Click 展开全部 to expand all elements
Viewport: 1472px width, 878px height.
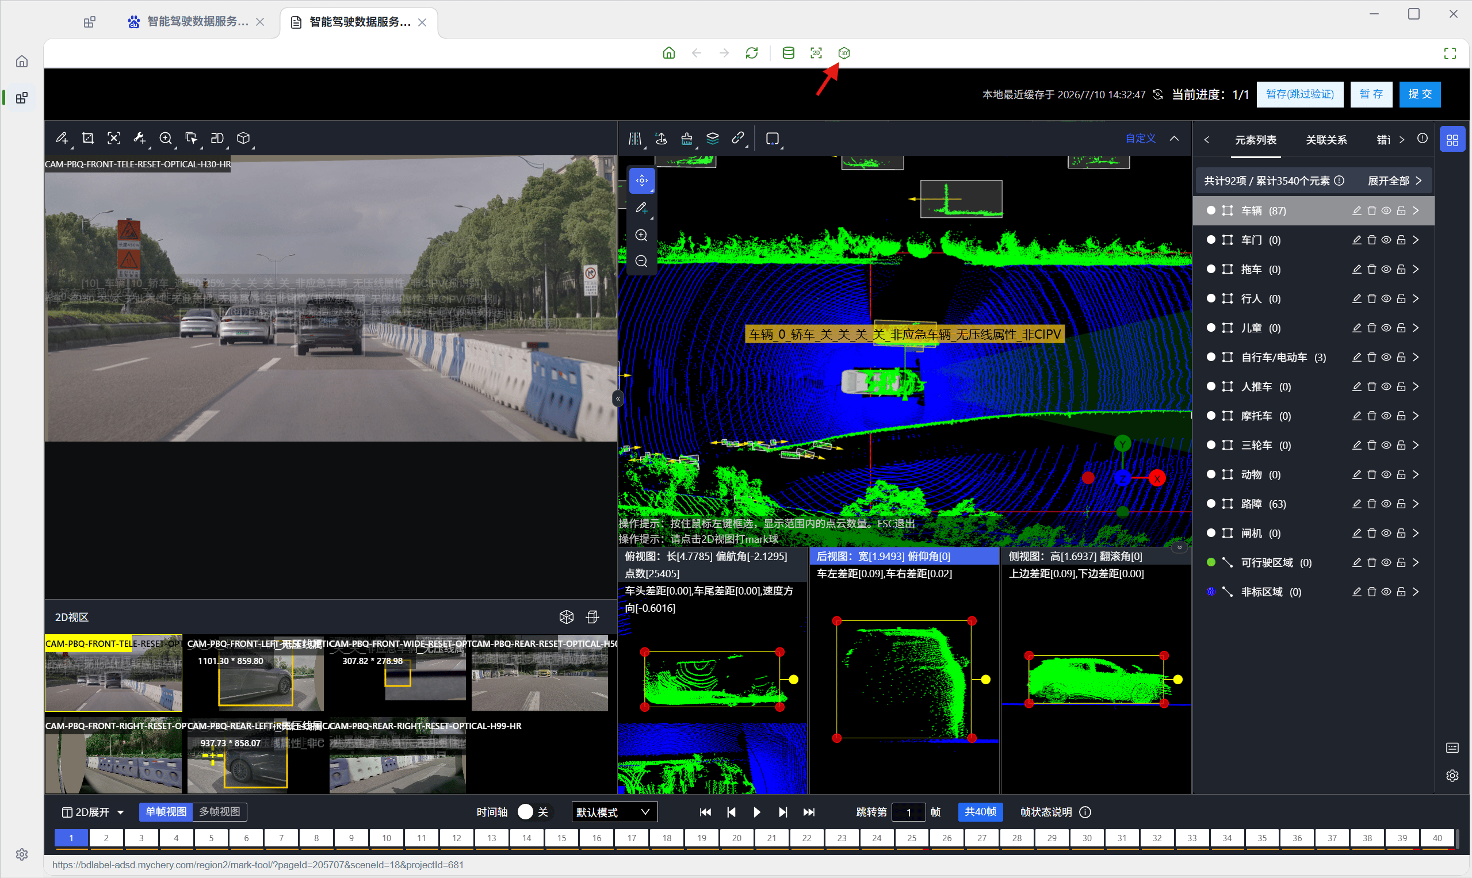click(1394, 181)
